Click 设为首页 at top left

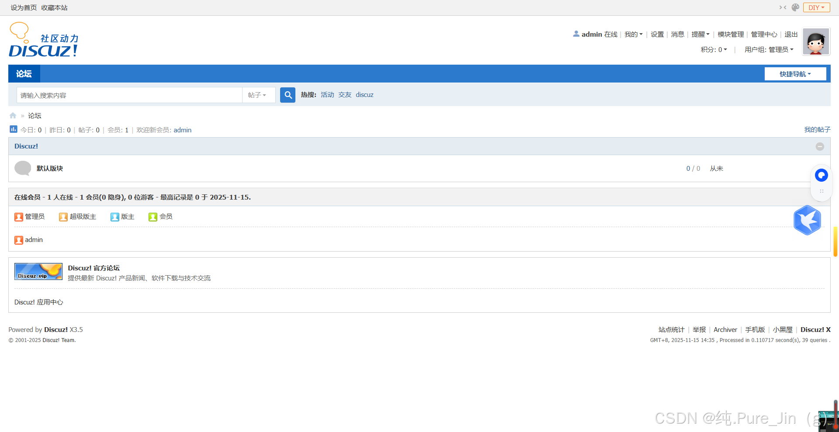coord(24,8)
